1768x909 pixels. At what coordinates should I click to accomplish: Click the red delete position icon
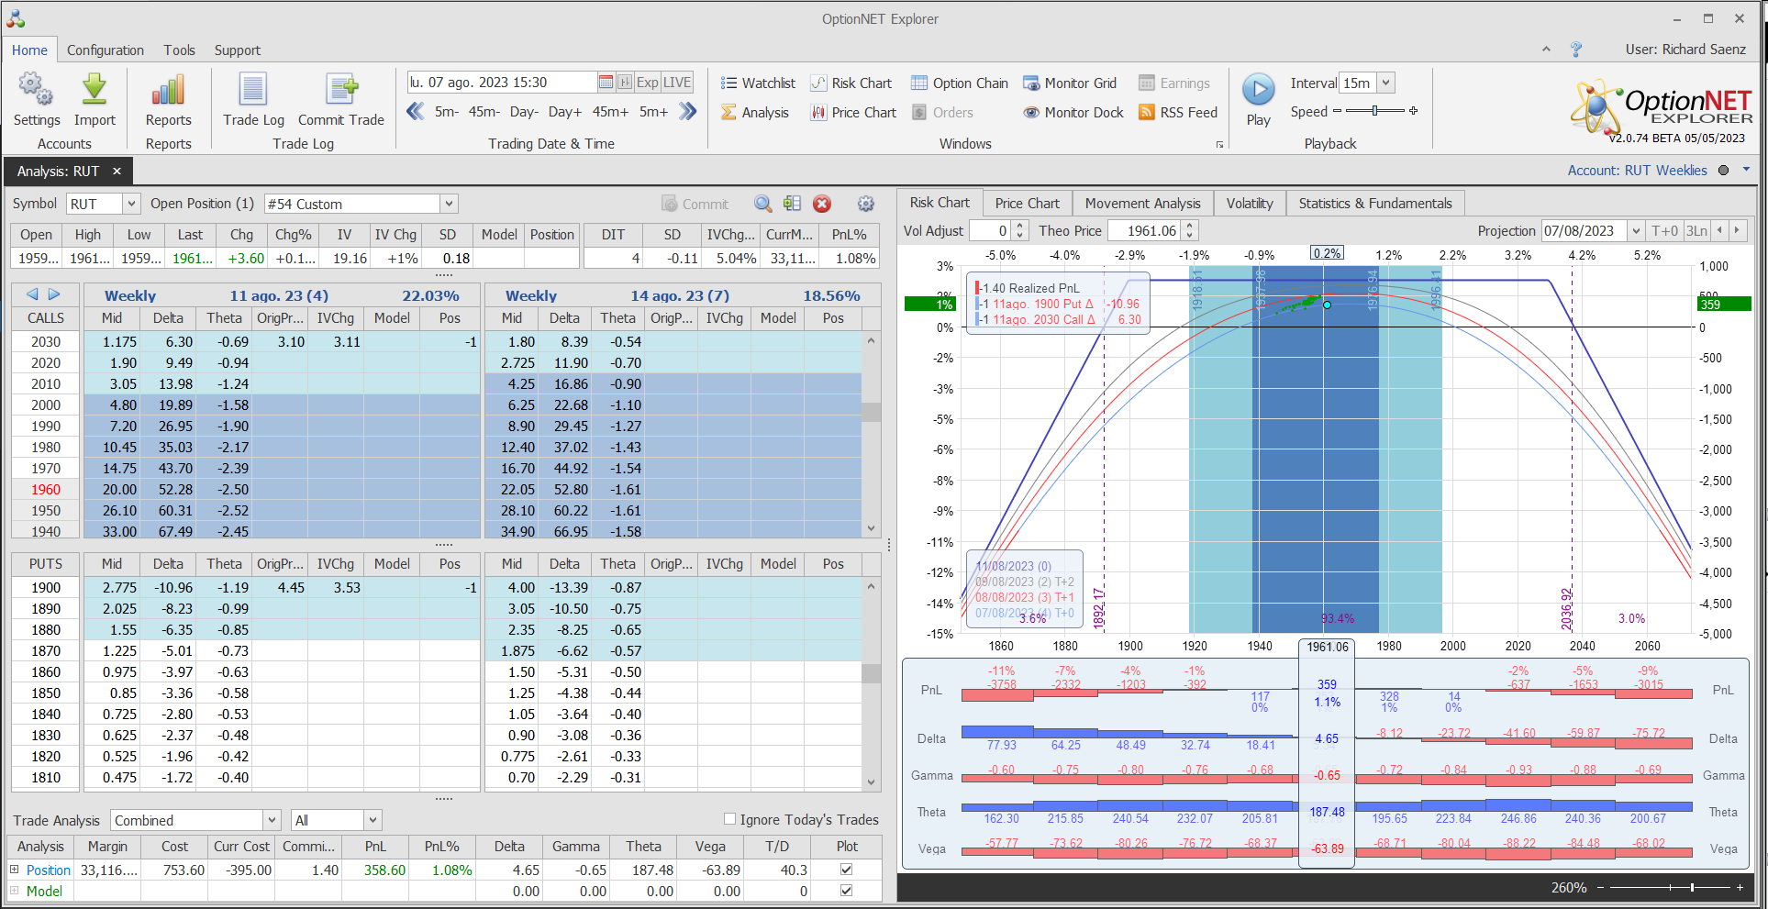[822, 204]
